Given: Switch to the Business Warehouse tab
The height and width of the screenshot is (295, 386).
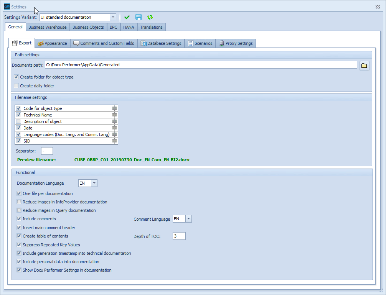Looking at the screenshot, I should point(48,27).
